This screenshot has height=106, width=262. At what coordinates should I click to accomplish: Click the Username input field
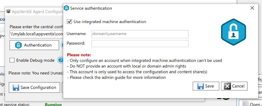(x=140, y=34)
